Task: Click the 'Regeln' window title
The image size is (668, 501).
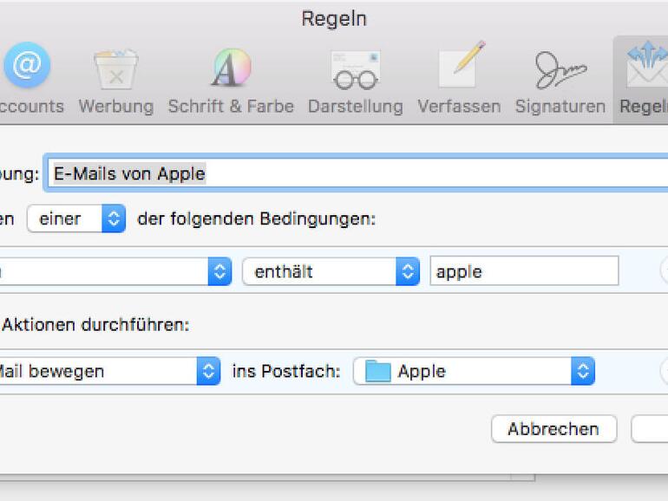Action: coord(334,19)
